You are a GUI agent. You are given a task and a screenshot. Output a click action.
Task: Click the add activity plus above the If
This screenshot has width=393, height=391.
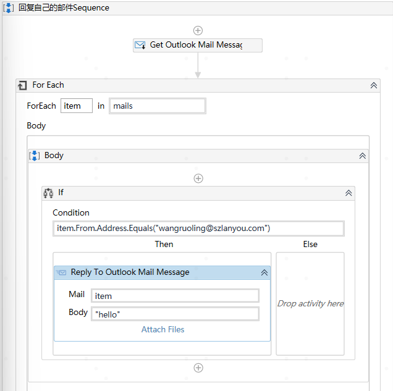click(x=198, y=179)
